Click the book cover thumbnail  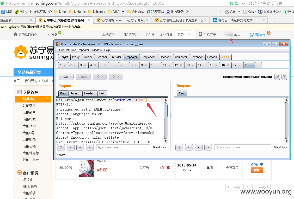tap(87, 168)
